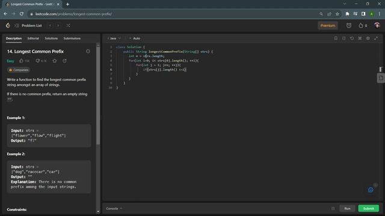Viewport: 385px width, 216px height.
Task: Open the feedback chat bubble icon
Action: 371,190
